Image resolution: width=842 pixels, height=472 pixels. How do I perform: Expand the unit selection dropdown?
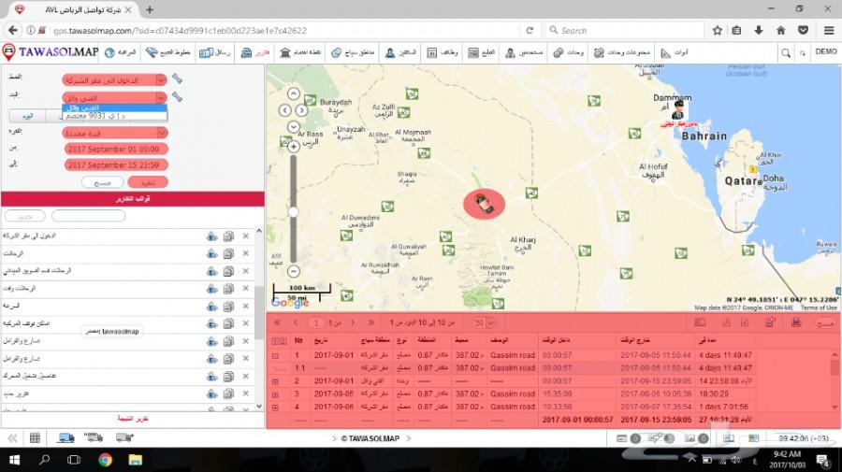point(161,97)
